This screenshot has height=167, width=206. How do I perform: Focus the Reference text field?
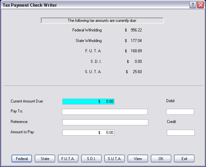(x=105, y=123)
